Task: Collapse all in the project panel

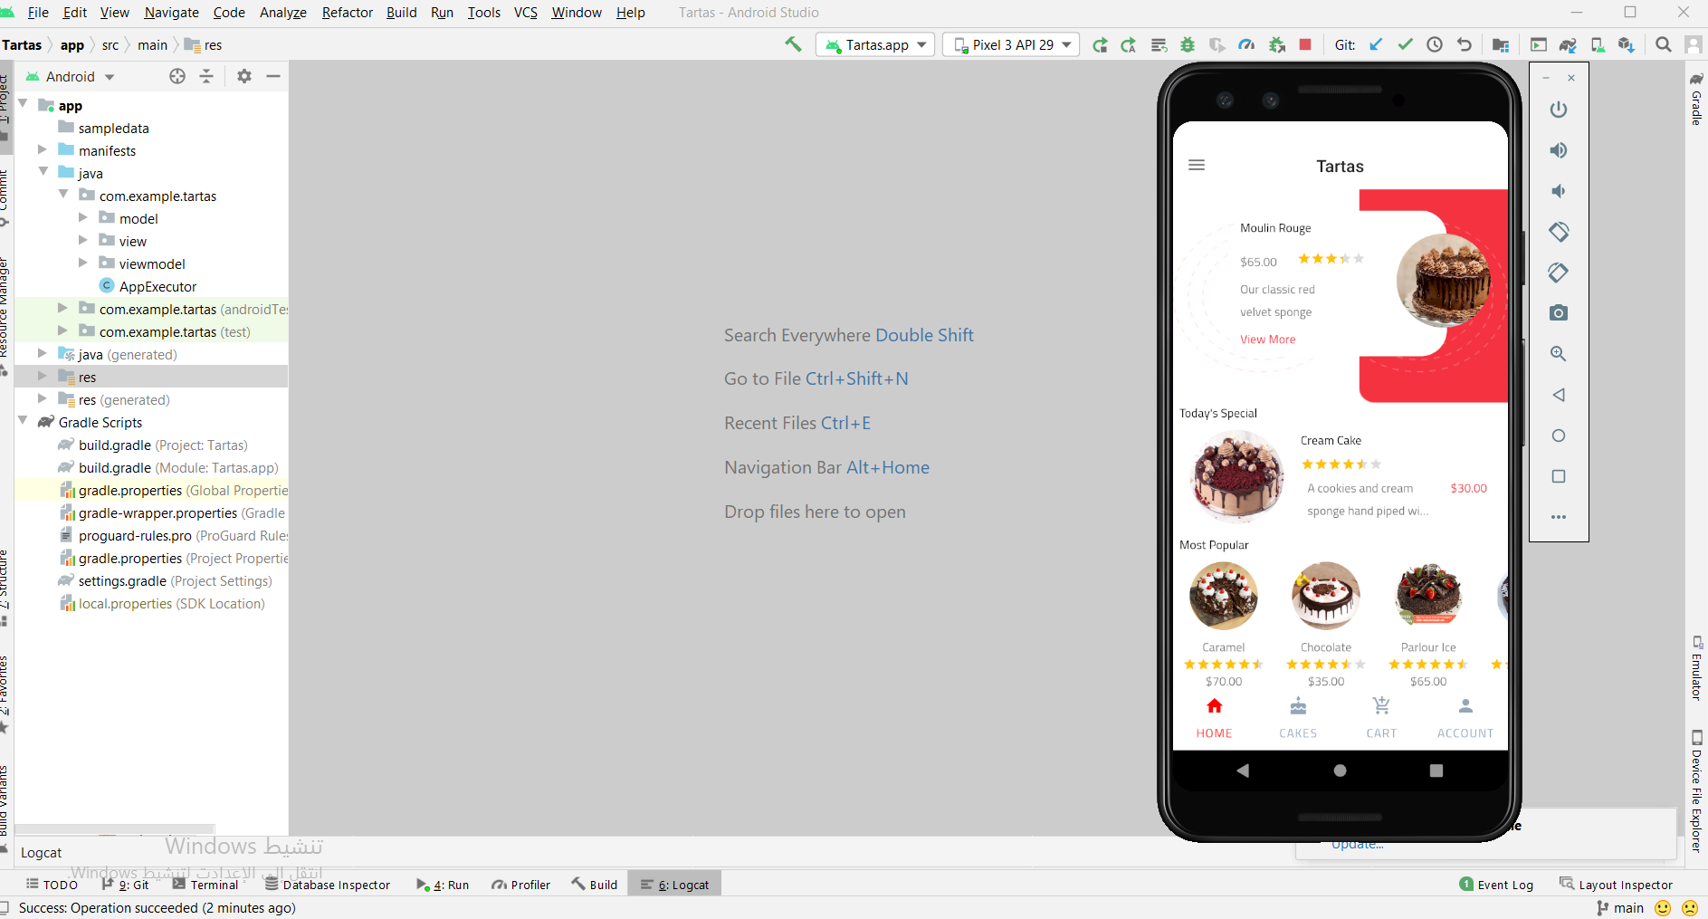Action: click(x=206, y=76)
